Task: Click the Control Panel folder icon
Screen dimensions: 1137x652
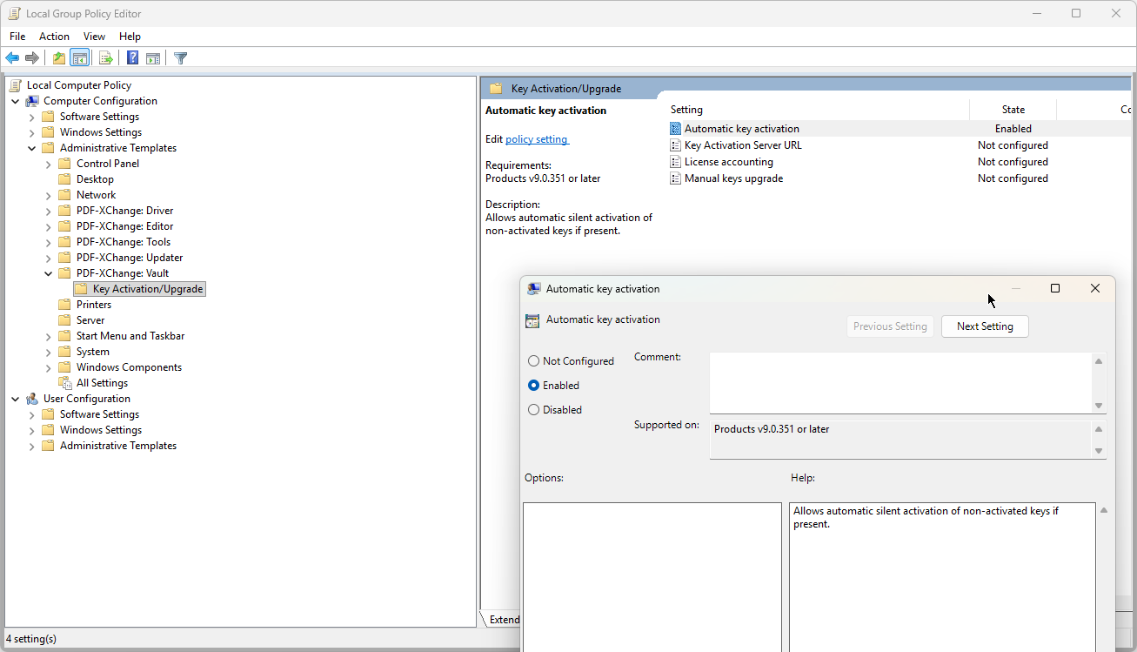Action: click(x=65, y=164)
